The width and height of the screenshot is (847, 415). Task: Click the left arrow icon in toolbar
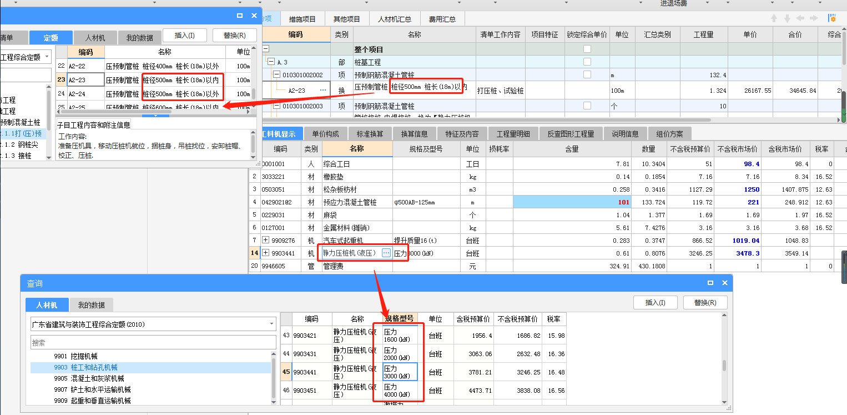(x=801, y=18)
